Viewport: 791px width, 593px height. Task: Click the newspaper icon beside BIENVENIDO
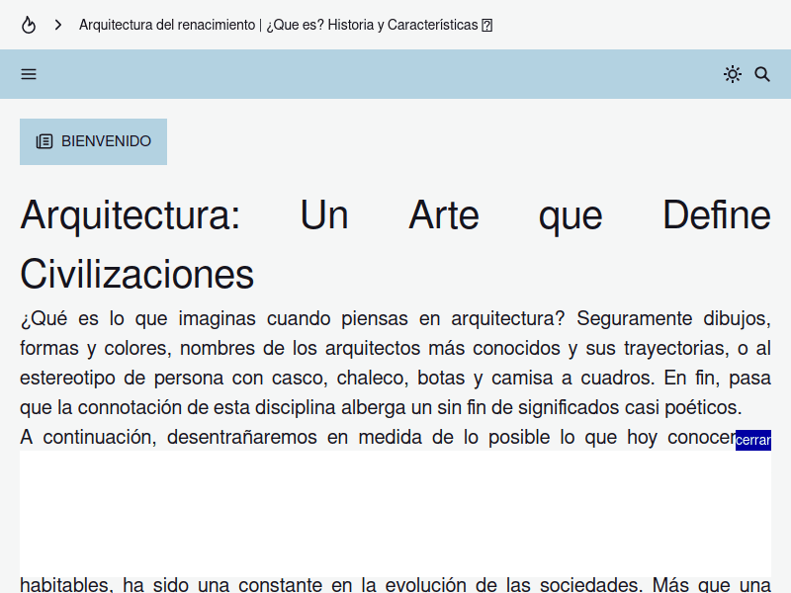44,141
